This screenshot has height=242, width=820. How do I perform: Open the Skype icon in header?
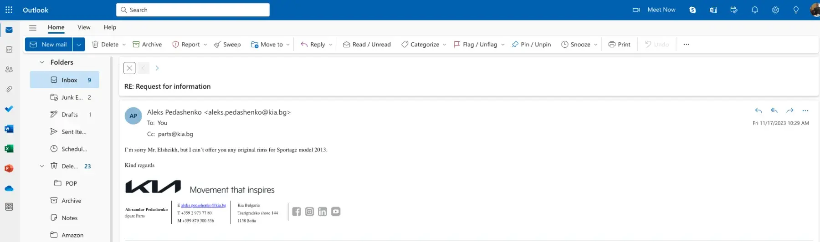pyautogui.click(x=692, y=10)
